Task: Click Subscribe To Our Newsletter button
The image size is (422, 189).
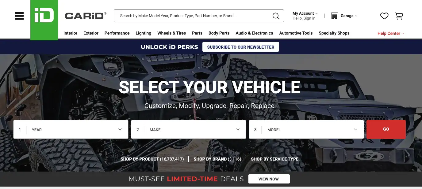Action: tap(241, 47)
